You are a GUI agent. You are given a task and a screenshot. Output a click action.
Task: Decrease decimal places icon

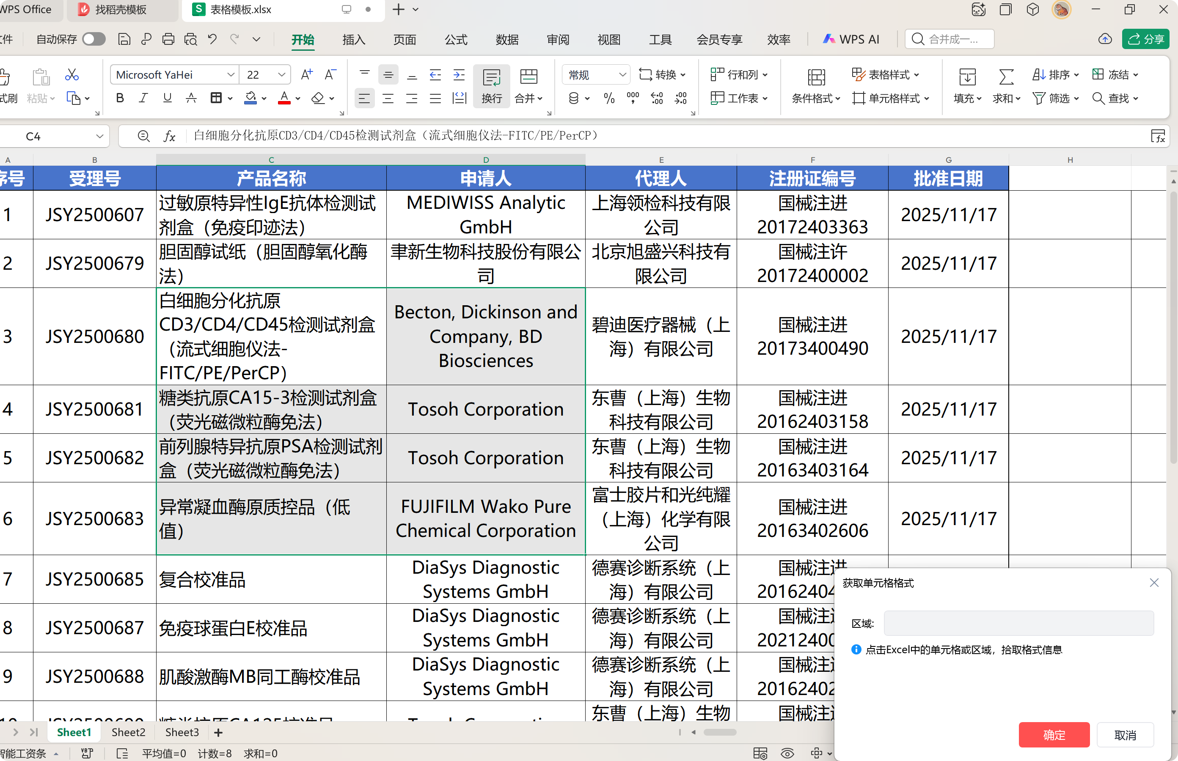(680, 99)
